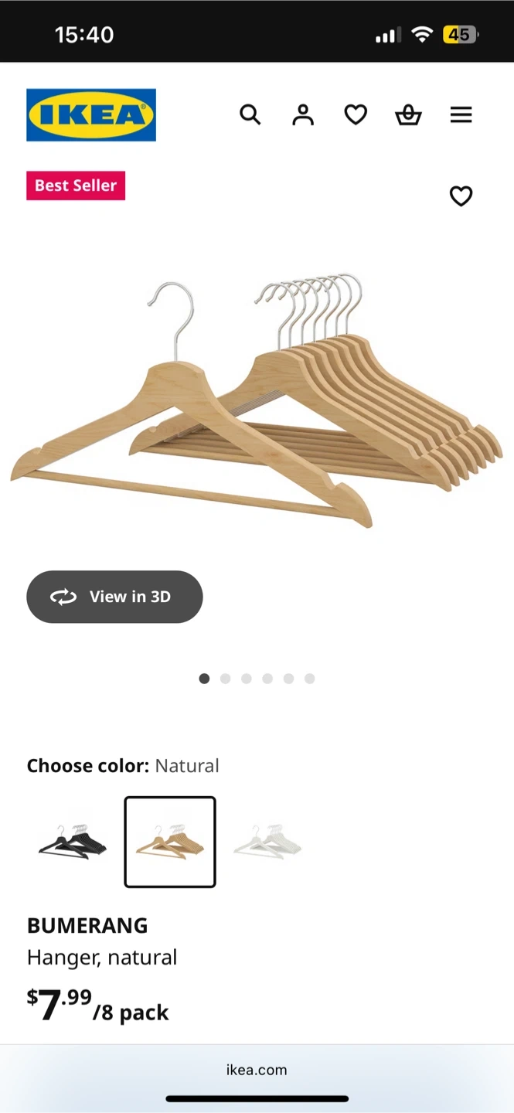This screenshot has width=514, height=1113.
Task: Go to IKEA home via logo
Action: 91,115
